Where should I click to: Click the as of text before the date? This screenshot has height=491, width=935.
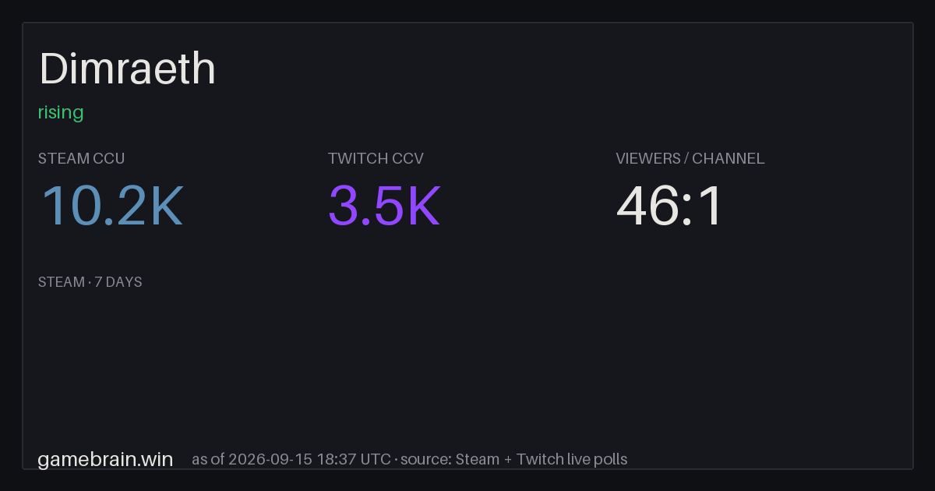pos(208,460)
